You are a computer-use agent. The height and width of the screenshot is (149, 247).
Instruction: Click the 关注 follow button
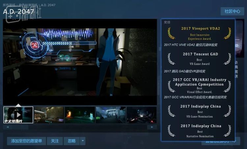point(55,141)
